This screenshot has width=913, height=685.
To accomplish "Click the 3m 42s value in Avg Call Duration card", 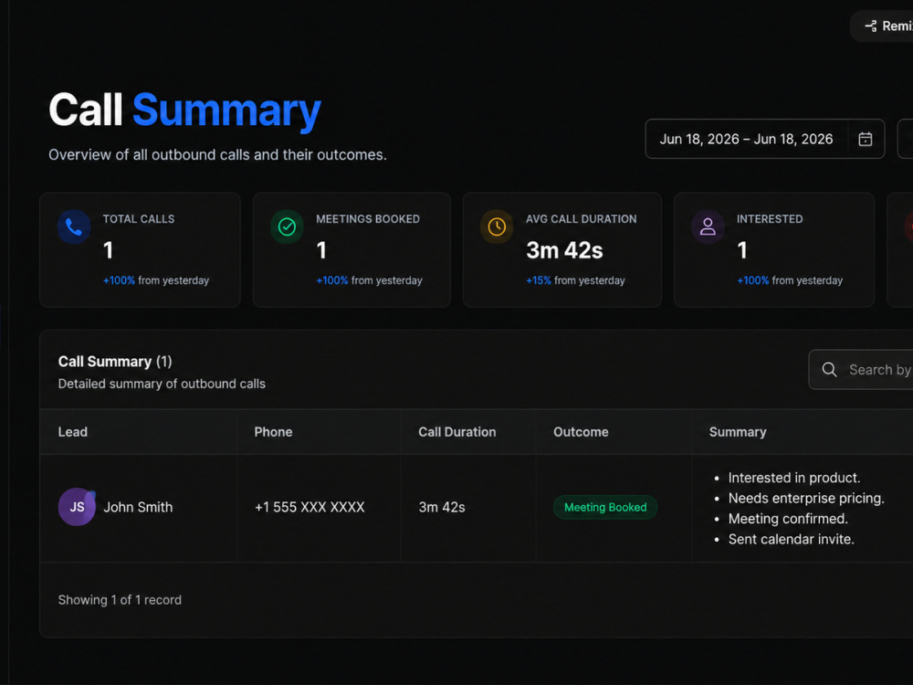I will 564,250.
